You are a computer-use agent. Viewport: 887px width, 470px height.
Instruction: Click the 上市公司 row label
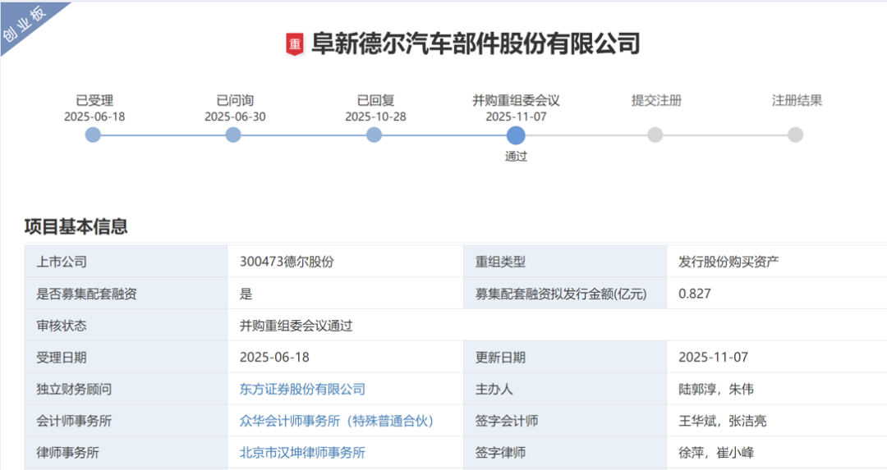[62, 262]
